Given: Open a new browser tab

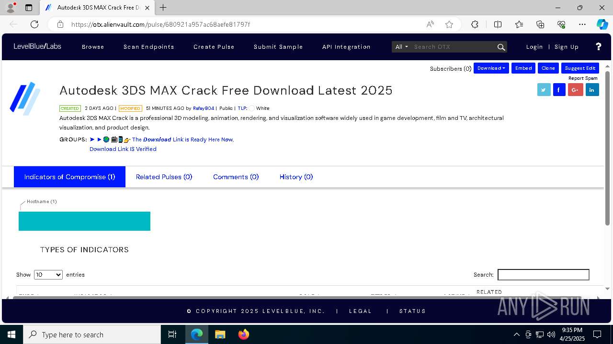Looking at the screenshot, I should click(163, 8).
